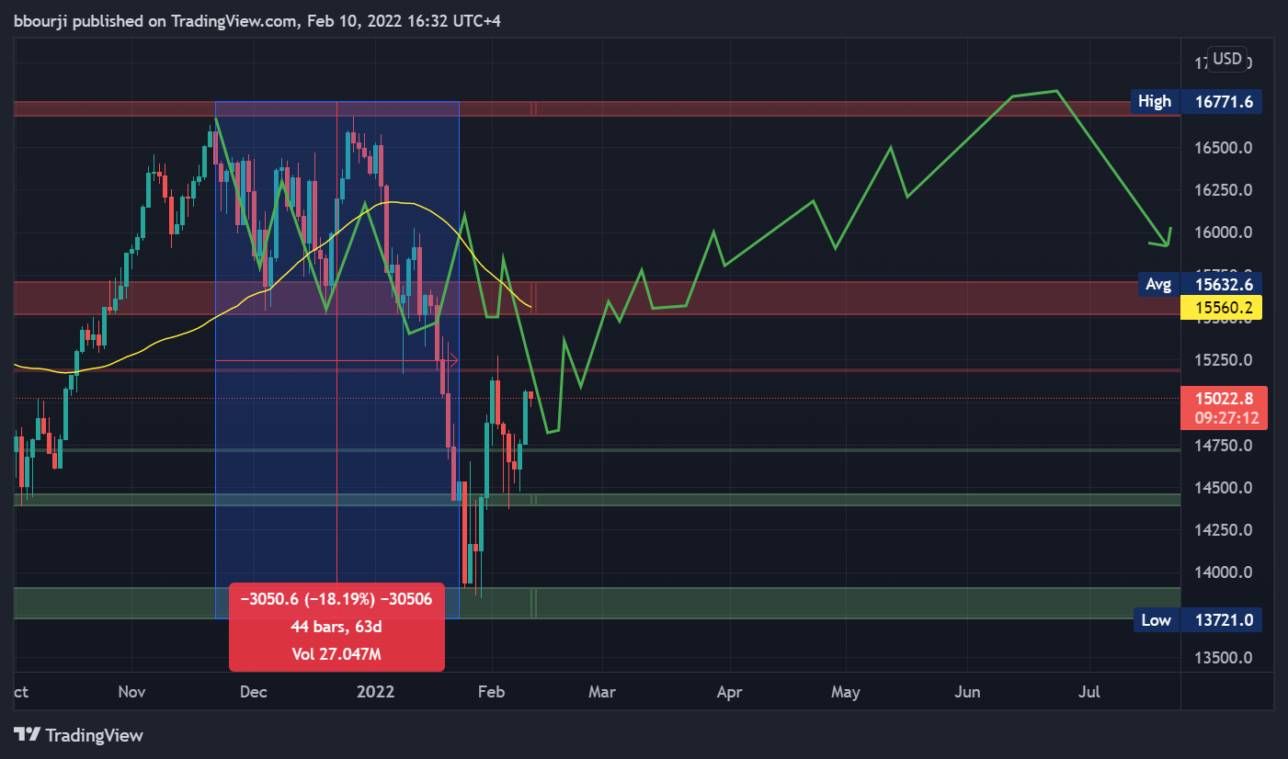1288x759 pixels.
Task: Click the TradingView logo icon
Action: point(27,735)
